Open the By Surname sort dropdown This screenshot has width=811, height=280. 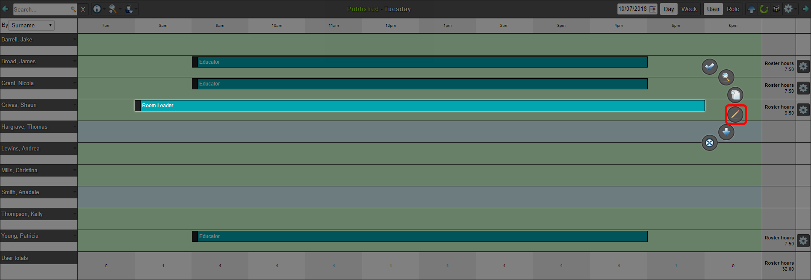(32, 26)
